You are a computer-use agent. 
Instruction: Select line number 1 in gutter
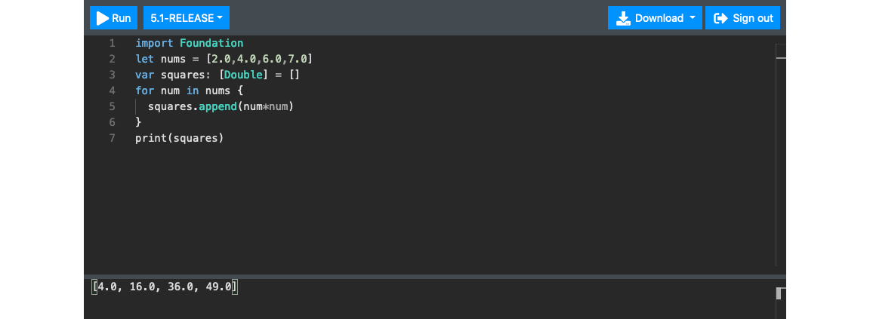112,43
